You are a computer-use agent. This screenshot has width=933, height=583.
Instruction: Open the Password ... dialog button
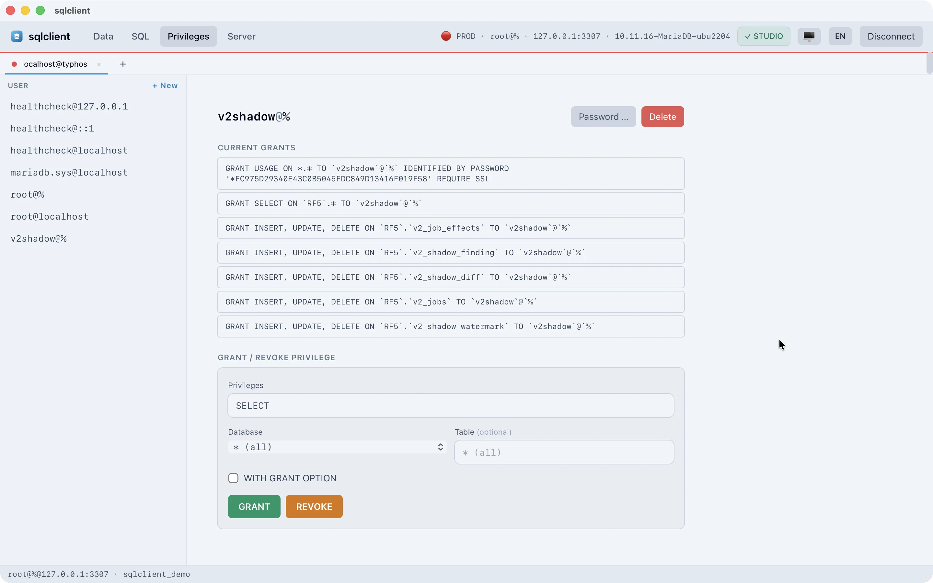coord(603,117)
